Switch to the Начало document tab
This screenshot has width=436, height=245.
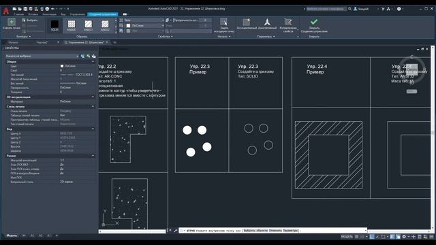coord(14,42)
